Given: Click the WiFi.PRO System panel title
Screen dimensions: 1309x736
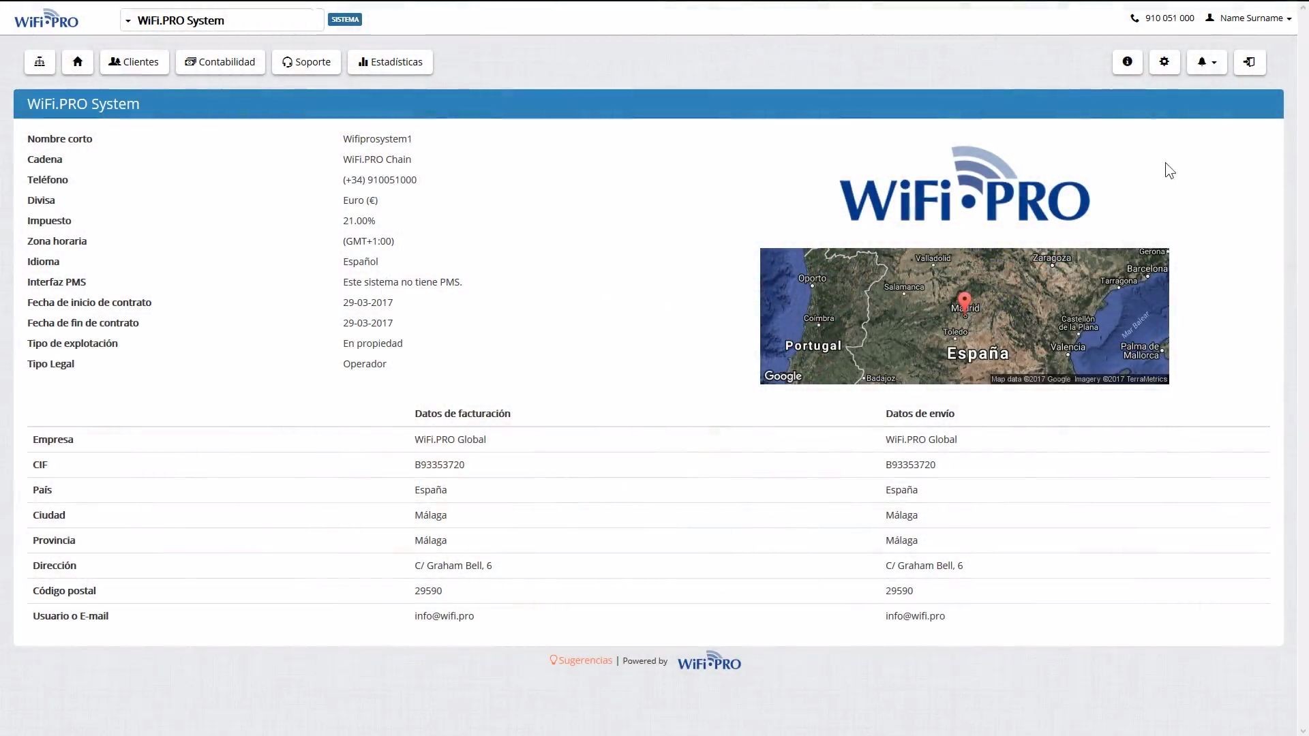Looking at the screenshot, I should tap(83, 104).
